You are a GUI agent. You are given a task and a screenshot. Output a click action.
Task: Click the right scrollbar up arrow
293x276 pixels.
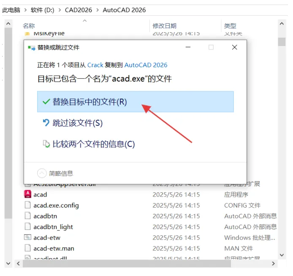[282, 24]
